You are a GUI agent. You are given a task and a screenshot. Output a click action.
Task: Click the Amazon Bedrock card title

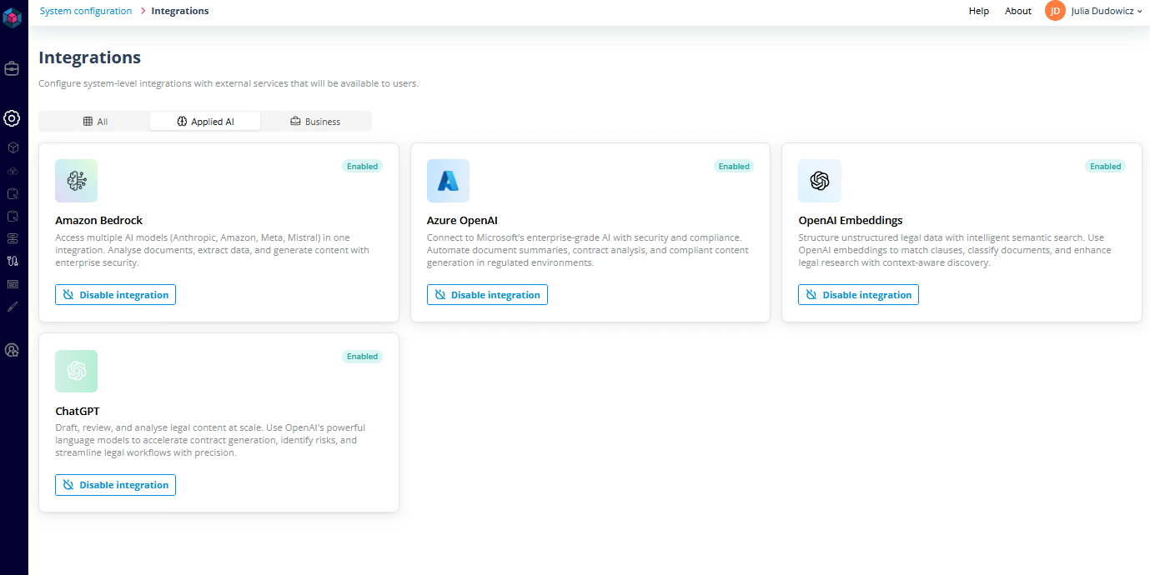pos(98,221)
